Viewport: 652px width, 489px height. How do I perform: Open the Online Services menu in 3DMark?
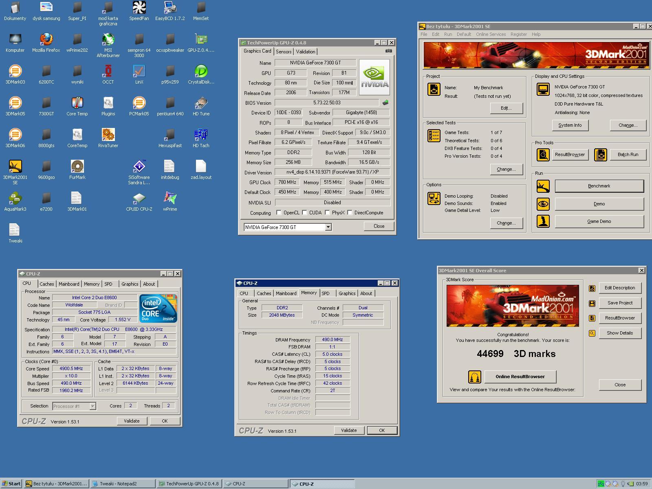click(491, 34)
